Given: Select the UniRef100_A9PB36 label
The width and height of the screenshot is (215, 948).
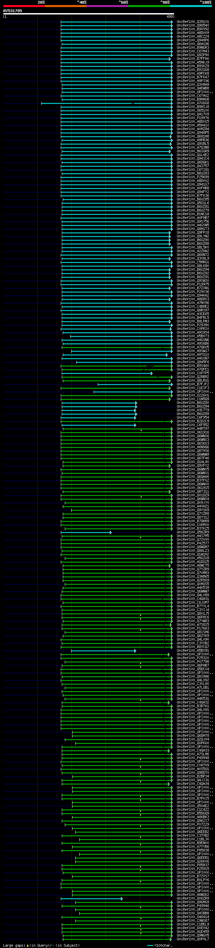Looking at the screenshot, I should (x=192, y=140).
